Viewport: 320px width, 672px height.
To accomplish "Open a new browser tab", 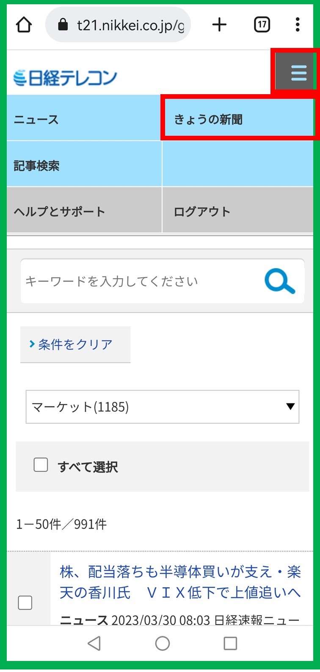I will (219, 25).
